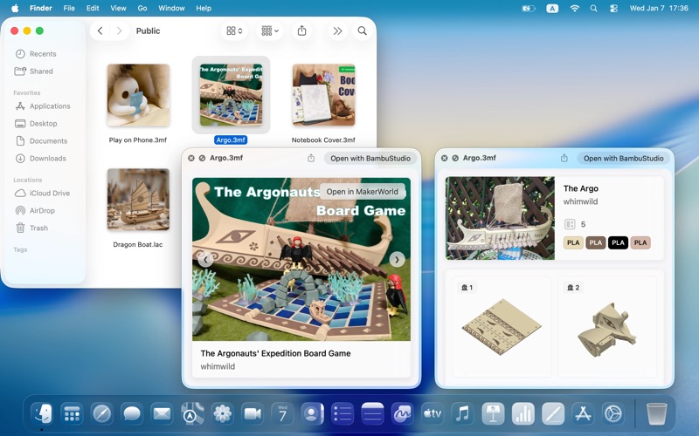
Task: Enter full screen in the right Argo.3mf preview
Action: (455, 158)
